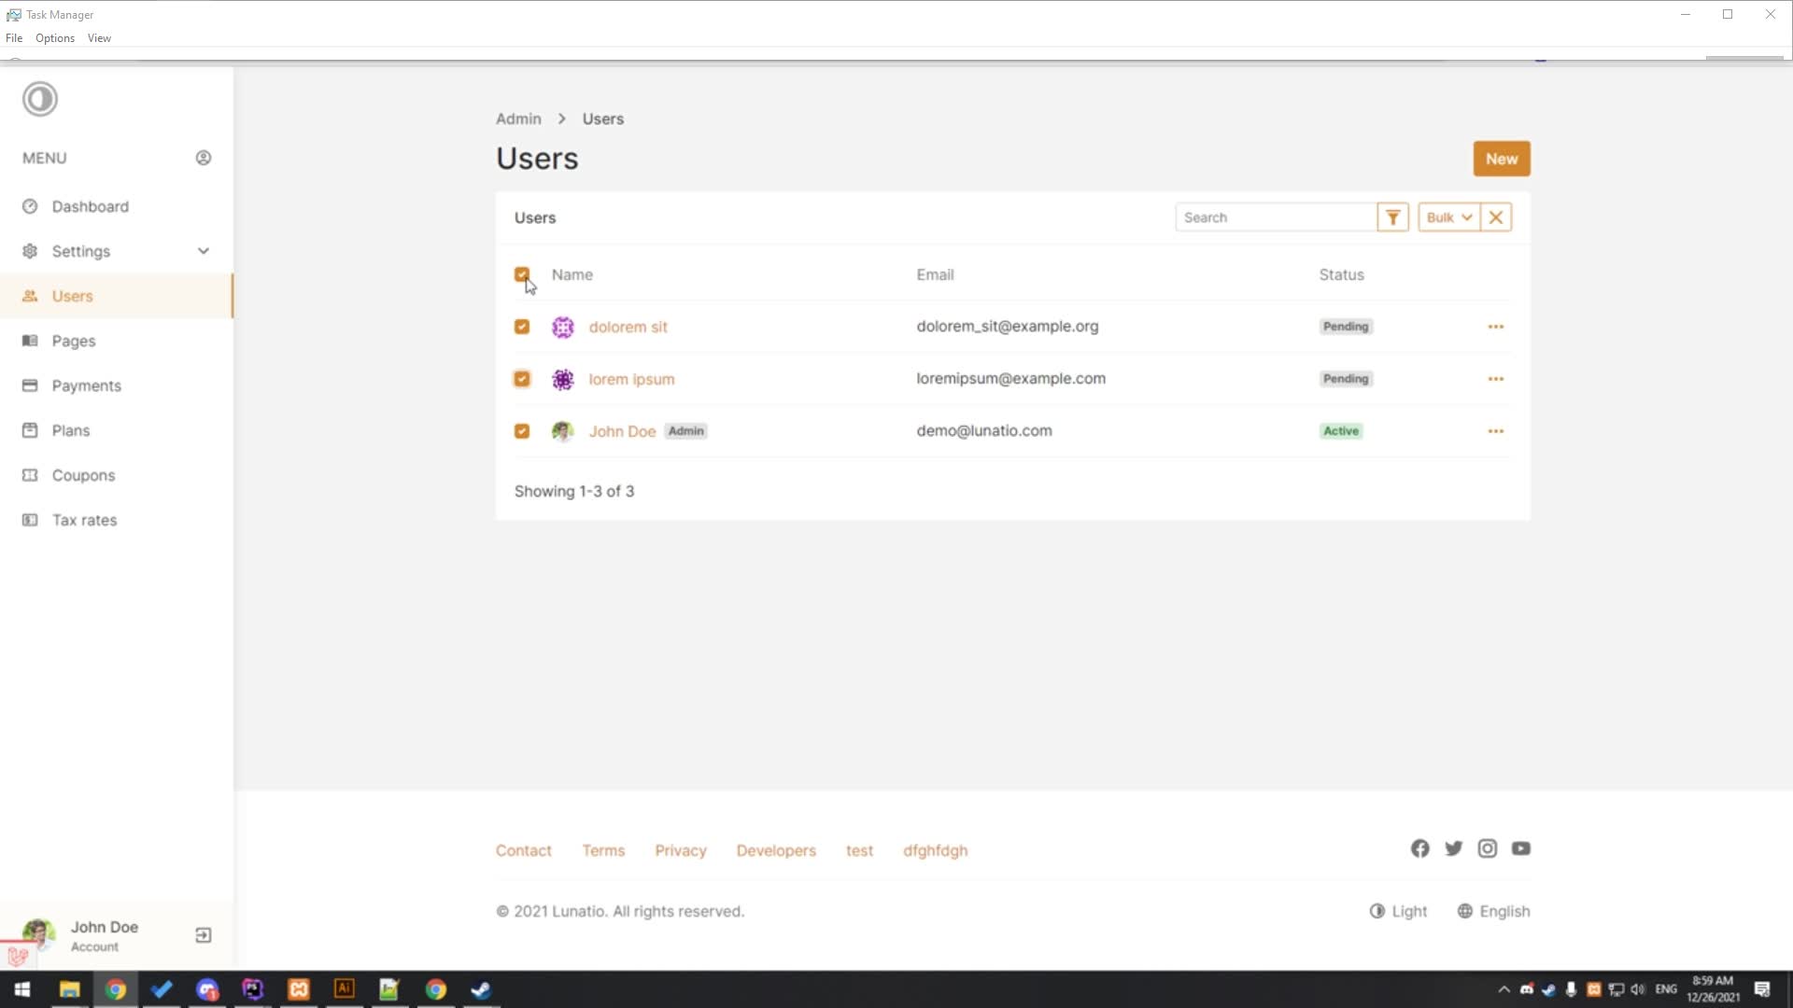This screenshot has height=1008, width=1793.
Task: Open Payments in the sidebar
Action: (x=117, y=385)
